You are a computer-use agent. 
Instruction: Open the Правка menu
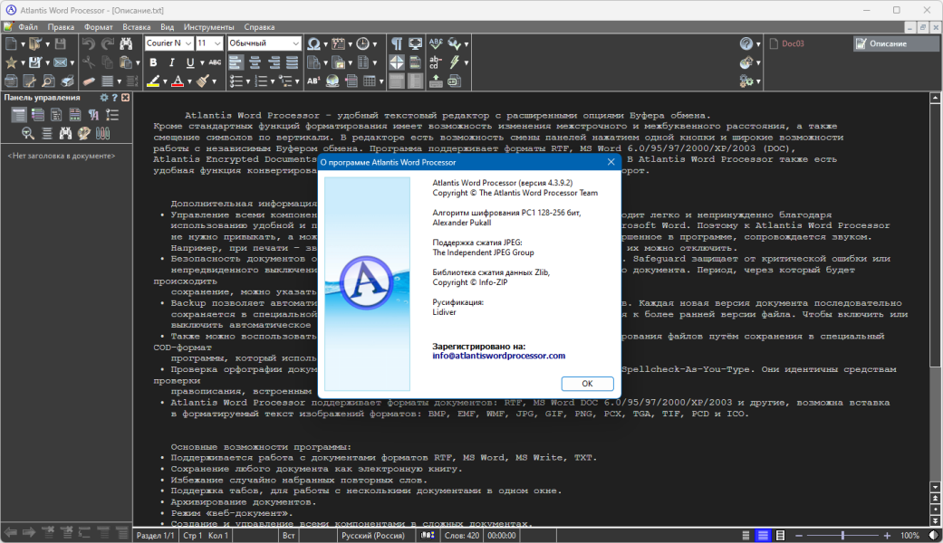pos(61,27)
